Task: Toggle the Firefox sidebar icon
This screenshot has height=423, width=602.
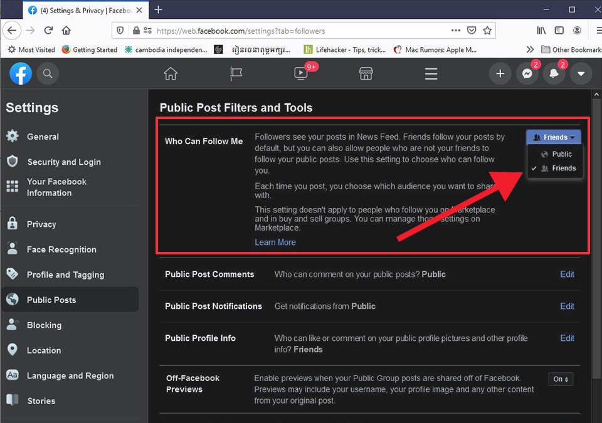Action: click(559, 30)
